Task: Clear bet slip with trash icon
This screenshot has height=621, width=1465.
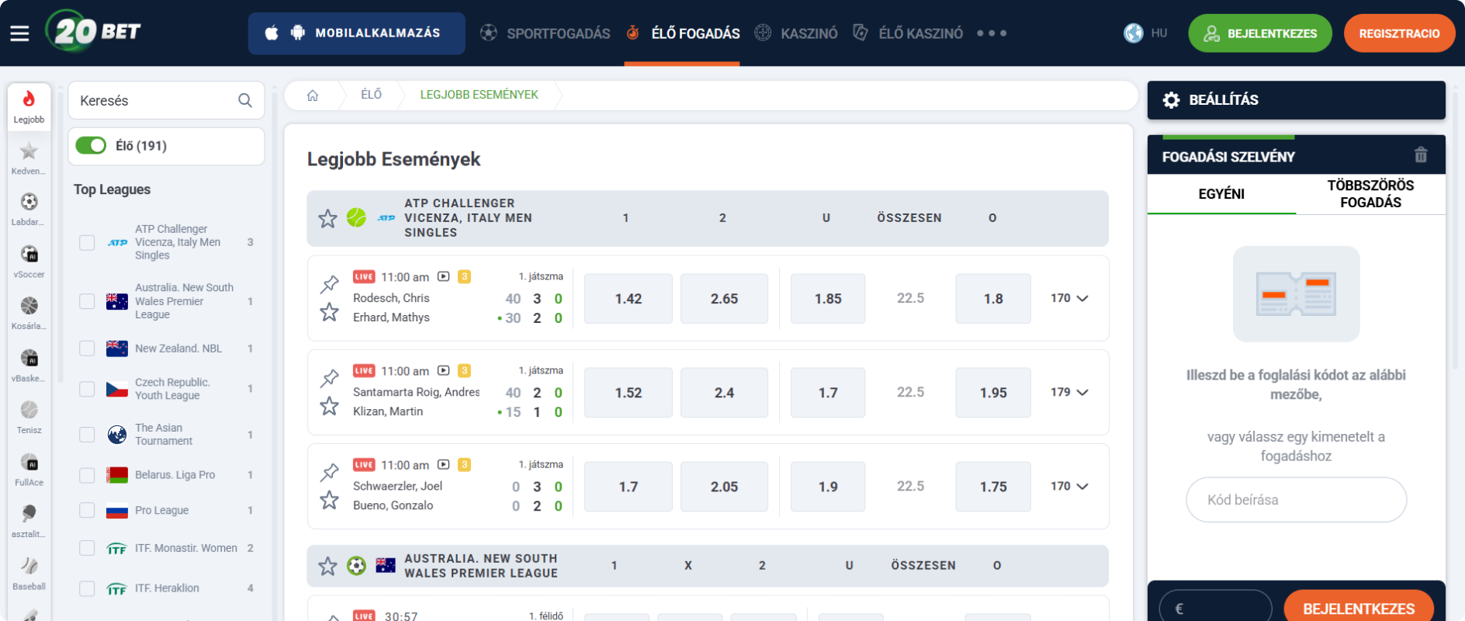Action: pyautogui.click(x=1421, y=155)
